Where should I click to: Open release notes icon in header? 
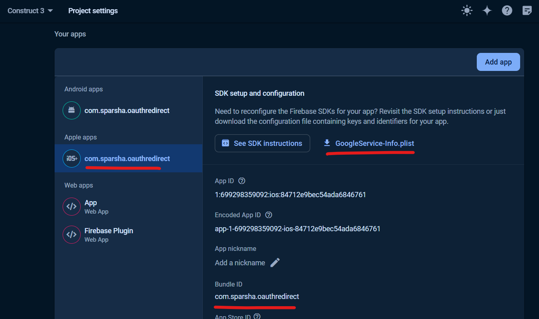tap(527, 11)
